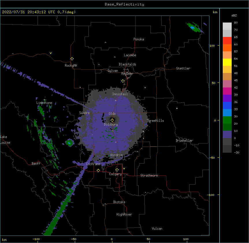Select the dBZ legend heading
The image size is (249, 243).
coord(234,15)
